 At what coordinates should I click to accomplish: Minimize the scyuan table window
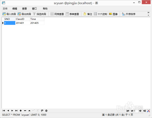pyautogui.click(x=134, y=3)
